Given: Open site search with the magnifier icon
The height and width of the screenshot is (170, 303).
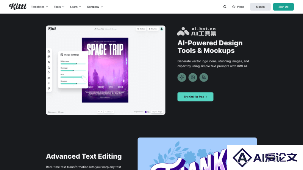Looking at the screenshot, I should tap(225, 7).
